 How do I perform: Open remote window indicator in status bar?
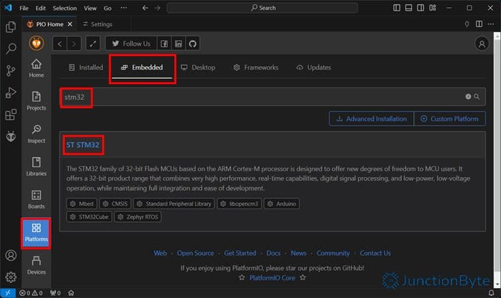click(7, 293)
